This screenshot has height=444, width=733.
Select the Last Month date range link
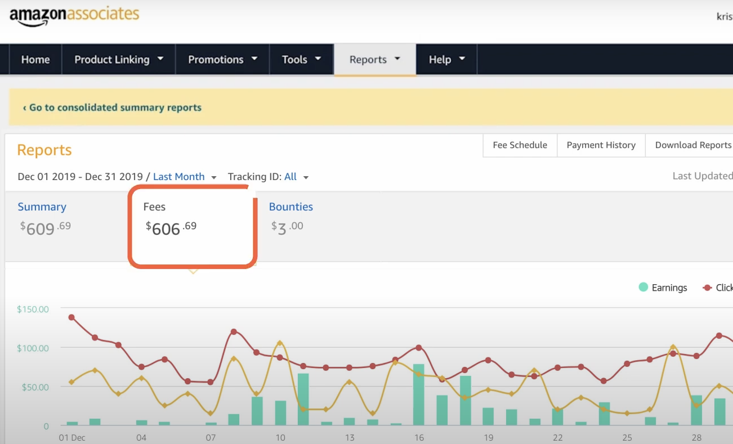pos(178,177)
